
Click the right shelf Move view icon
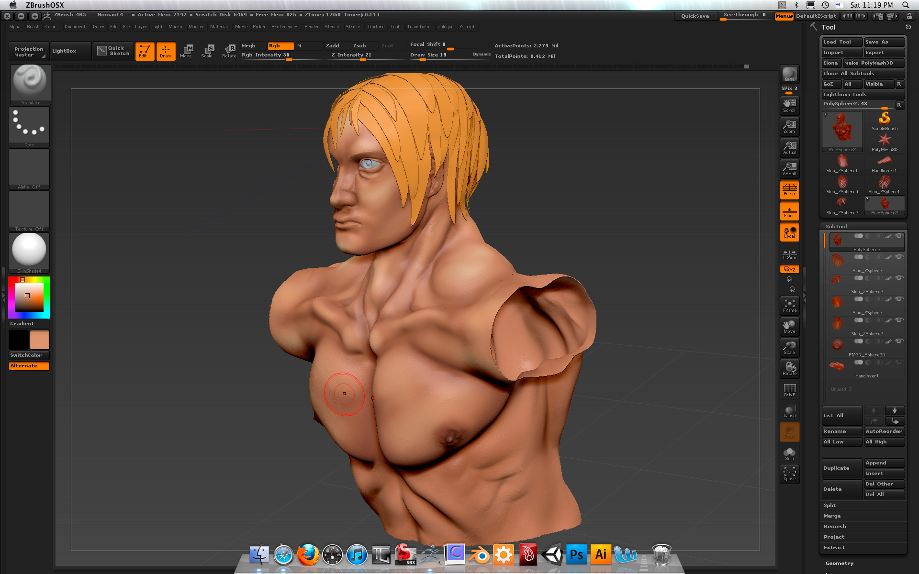tap(789, 327)
